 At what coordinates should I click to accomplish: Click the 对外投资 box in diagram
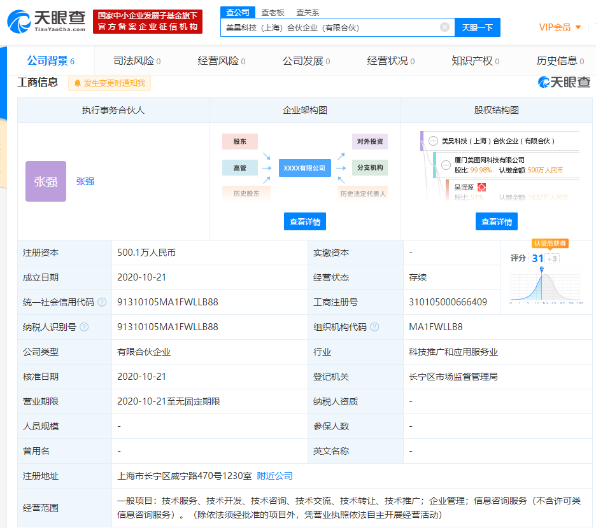tap(370, 141)
